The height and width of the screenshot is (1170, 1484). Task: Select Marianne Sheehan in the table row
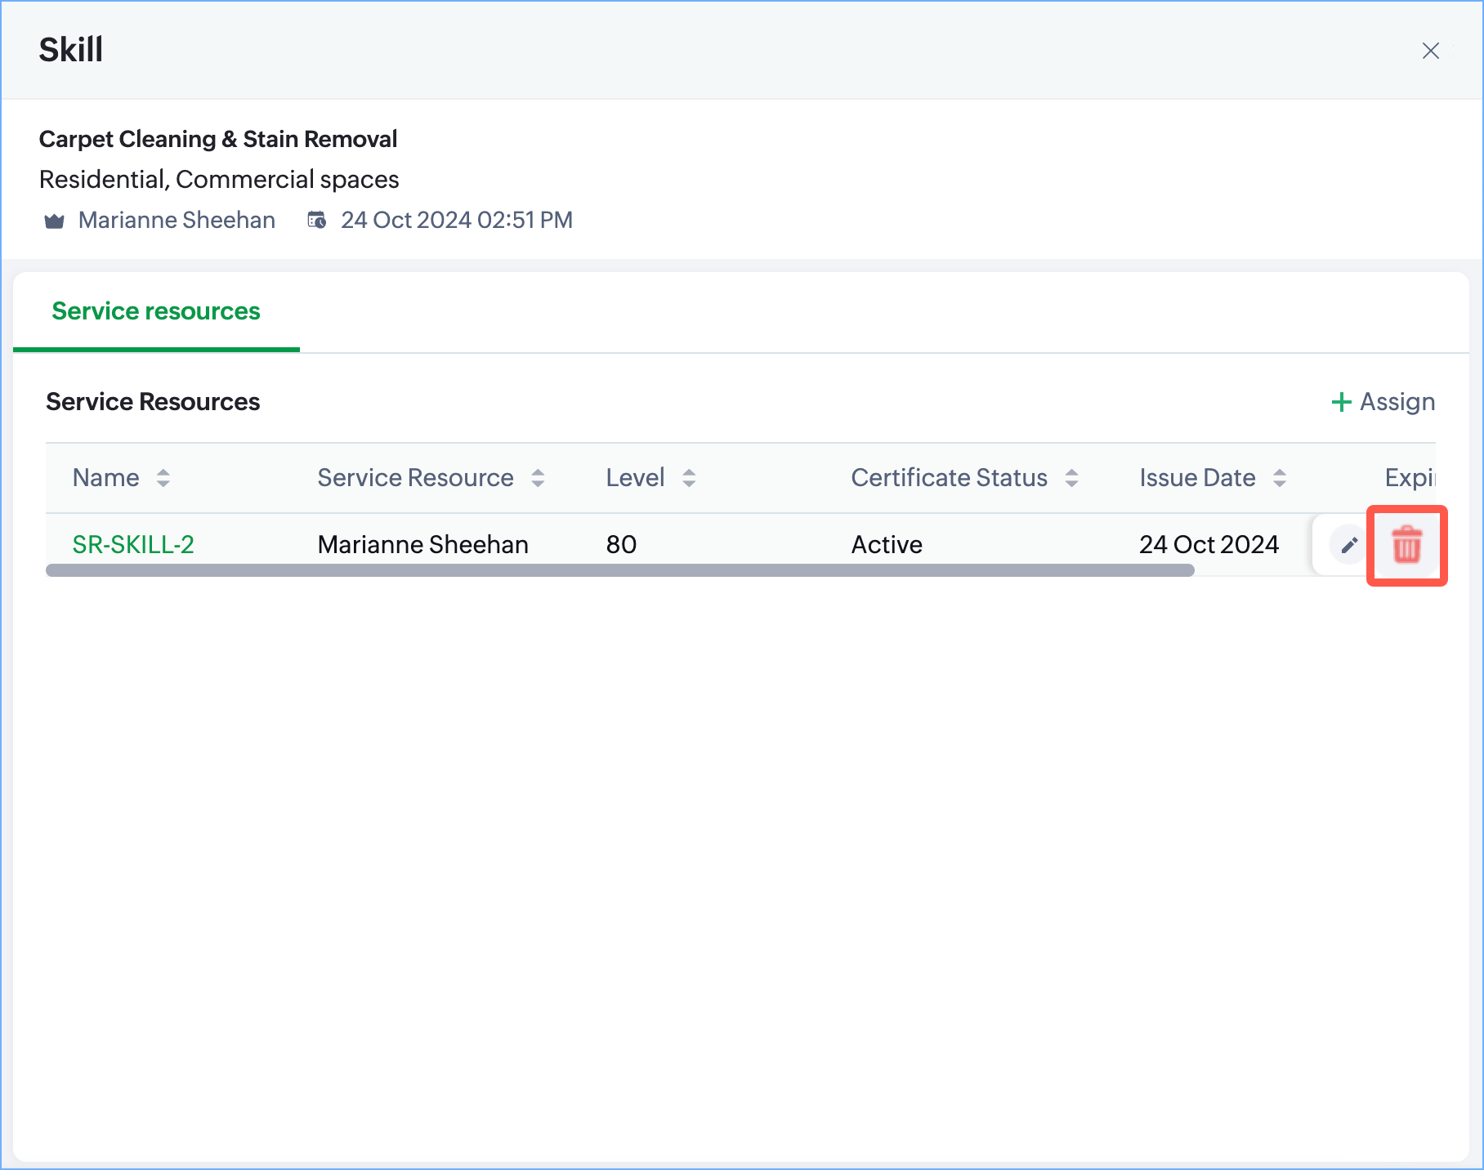tap(422, 544)
